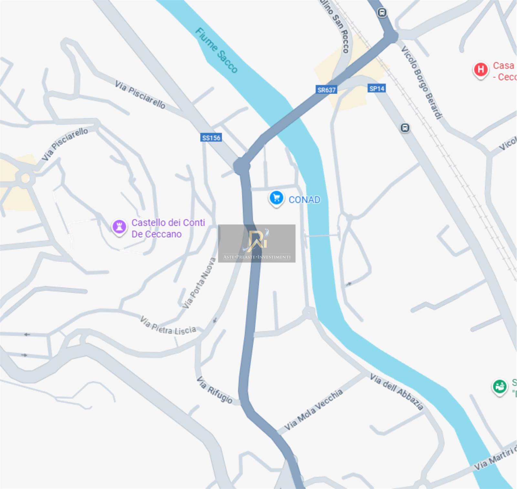
Task: Click the Fiume Sacco river label
Action: click(x=216, y=50)
